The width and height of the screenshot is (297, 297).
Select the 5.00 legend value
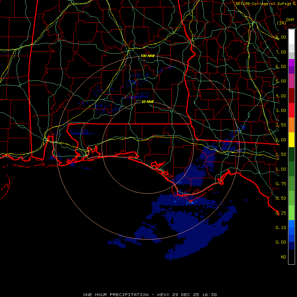(x=281, y=81)
